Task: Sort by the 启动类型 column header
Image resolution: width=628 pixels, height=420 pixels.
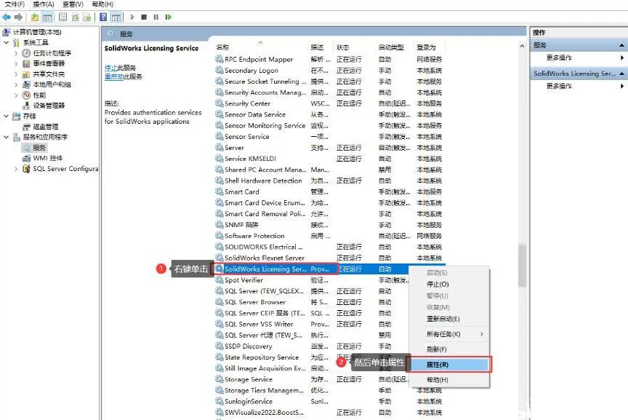Action: click(x=391, y=47)
